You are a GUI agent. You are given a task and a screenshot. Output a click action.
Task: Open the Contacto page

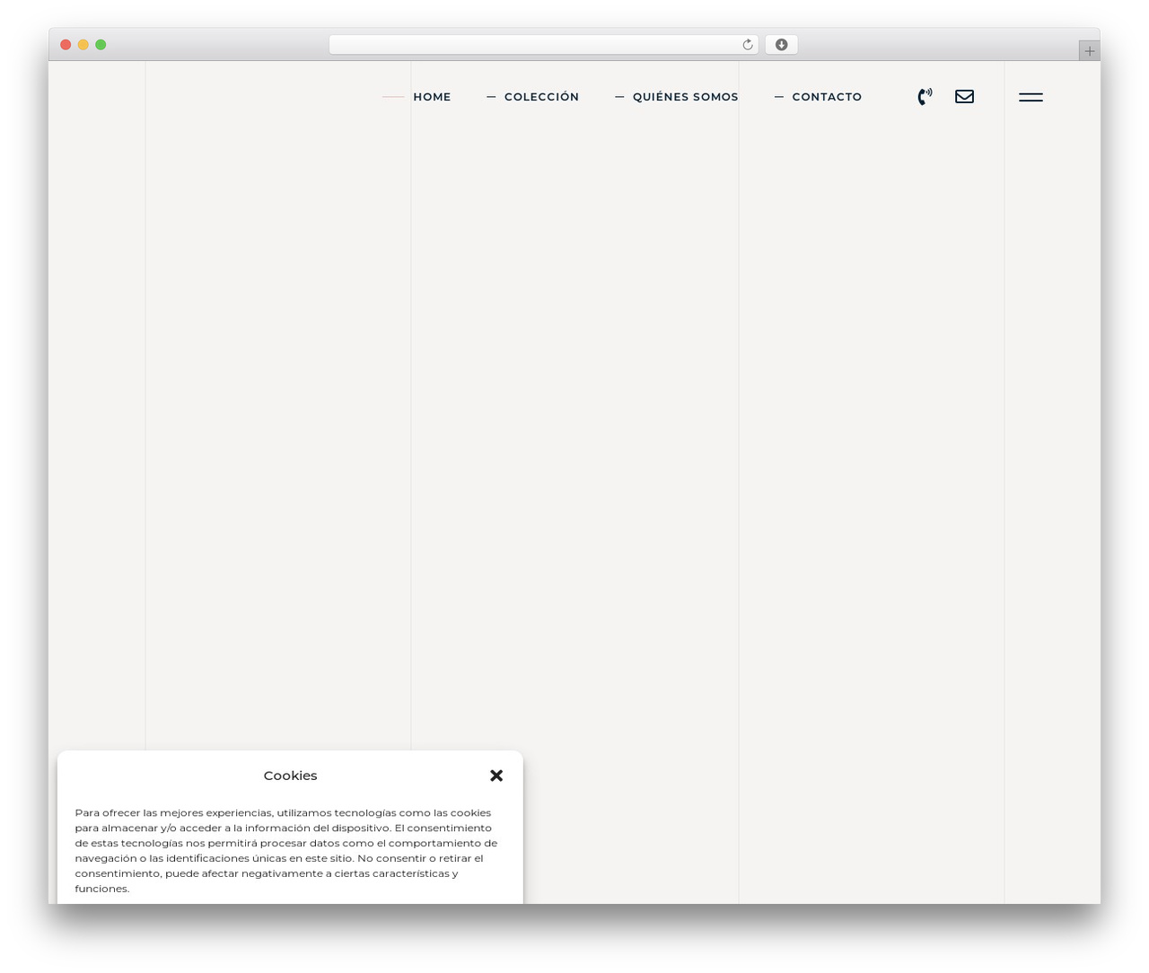point(827,97)
